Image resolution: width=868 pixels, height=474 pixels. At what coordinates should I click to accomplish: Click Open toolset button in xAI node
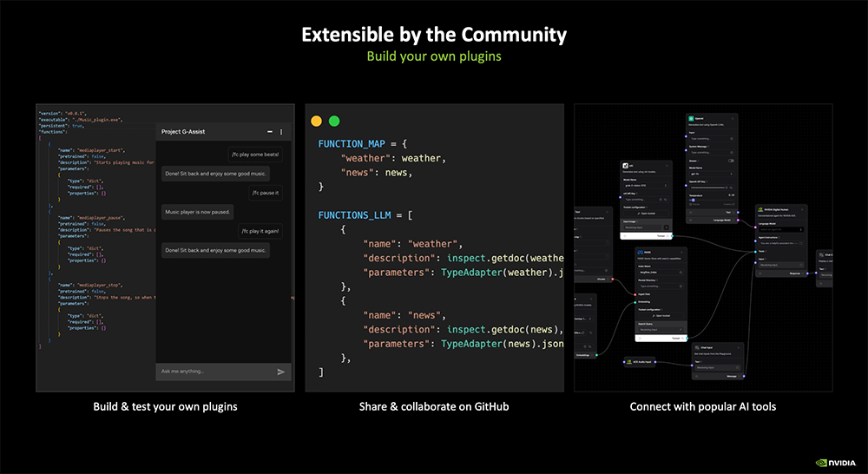pos(646,212)
